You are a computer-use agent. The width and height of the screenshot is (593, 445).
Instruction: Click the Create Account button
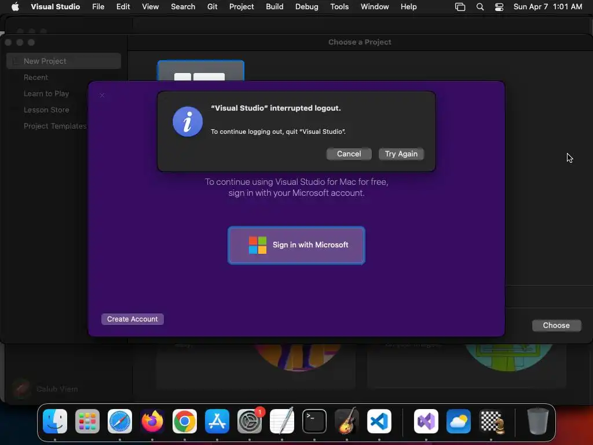(x=133, y=319)
